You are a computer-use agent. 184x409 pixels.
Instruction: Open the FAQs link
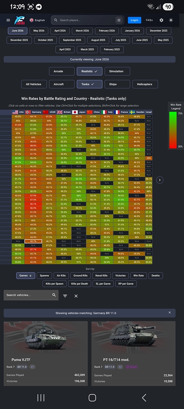click(149, 20)
